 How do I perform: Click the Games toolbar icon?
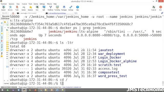pos(24,8)
